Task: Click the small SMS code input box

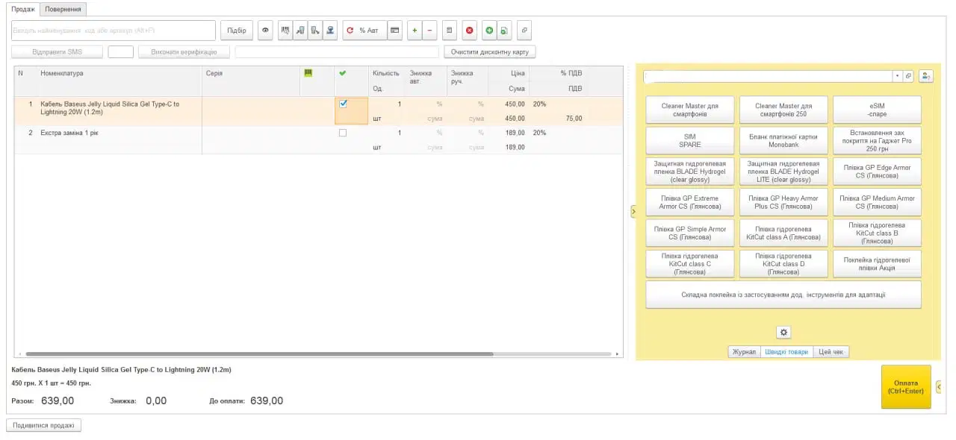Action: pyautogui.click(x=121, y=52)
